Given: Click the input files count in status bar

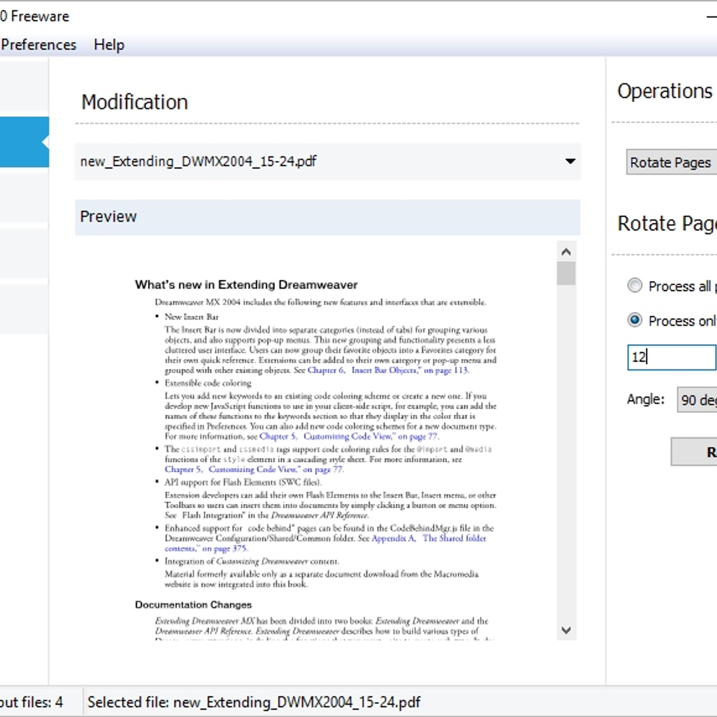Looking at the screenshot, I should tap(31, 702).
